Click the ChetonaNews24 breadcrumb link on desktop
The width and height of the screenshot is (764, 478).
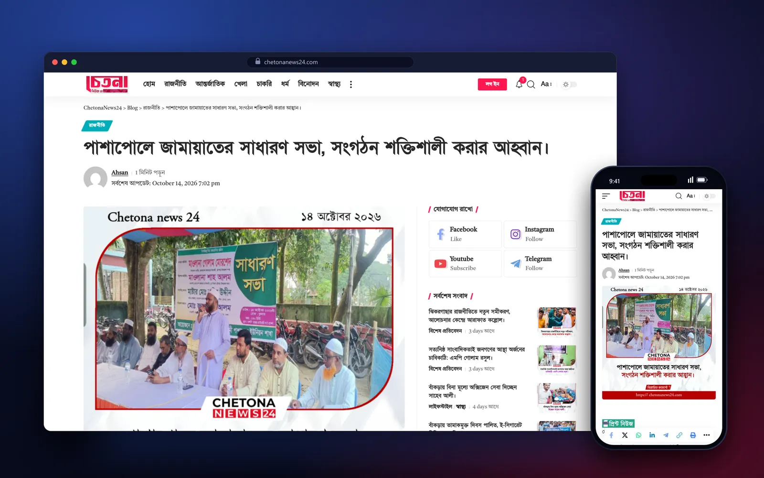tap(103, 108)
